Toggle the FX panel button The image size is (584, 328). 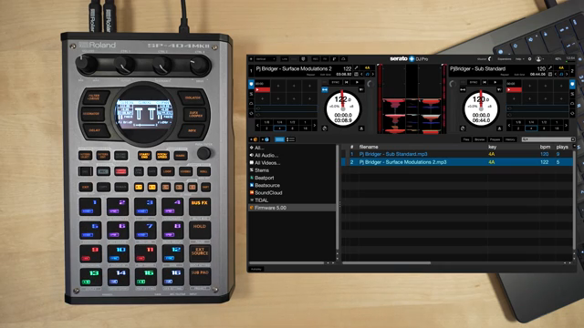325,58
